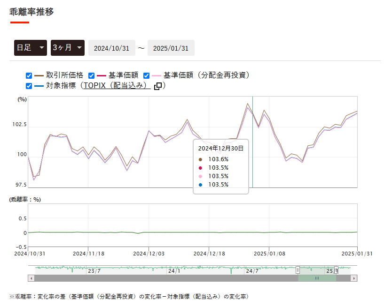This screenshot has height=307, width=392.
Task: Click the right range handle in navigator
Action: tap(336, 270)
